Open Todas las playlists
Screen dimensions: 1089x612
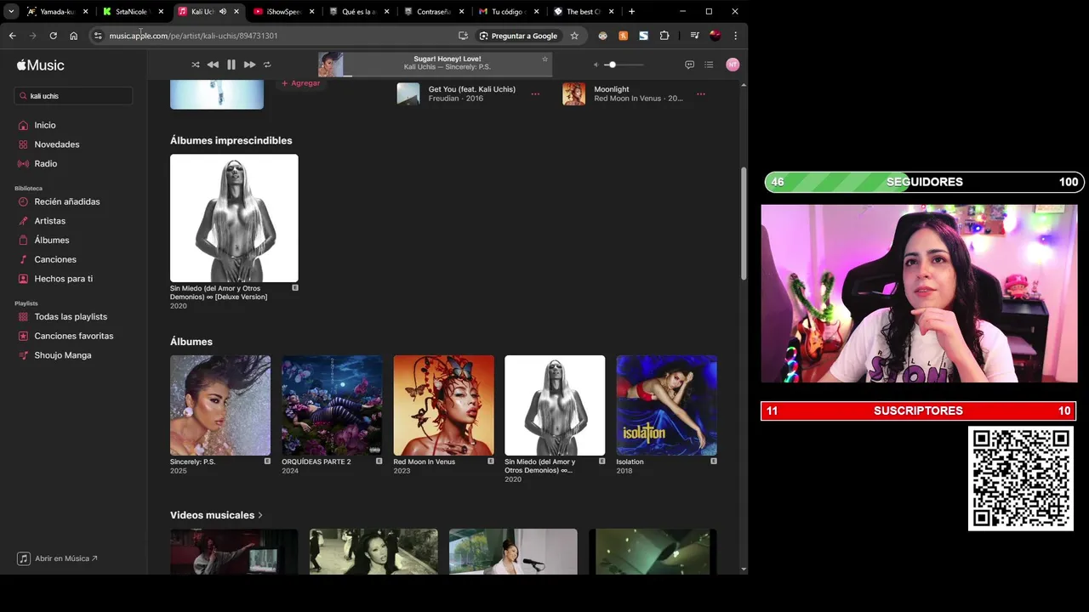click(x=70, y=316)
